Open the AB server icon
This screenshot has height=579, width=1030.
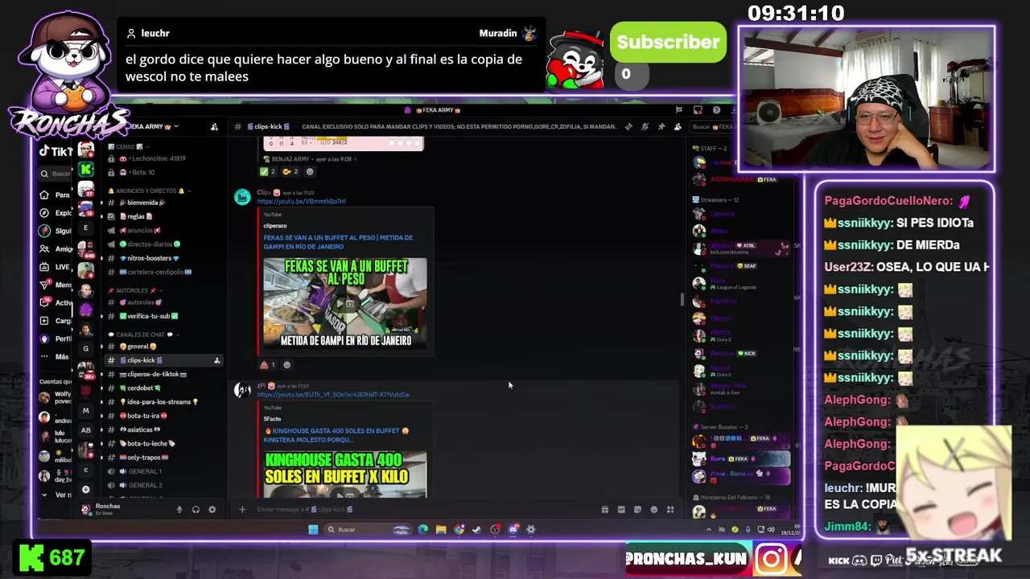pyautogui.click(x=86, y=429)
